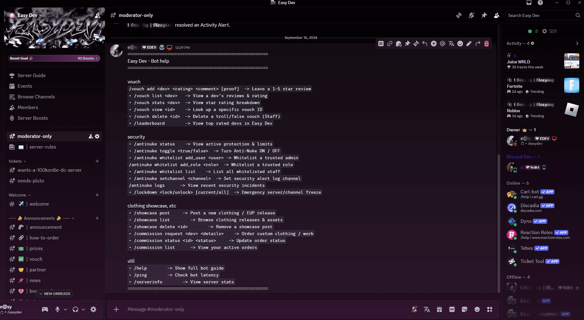Open microphone input options dropdown arrow

[65, 309]
